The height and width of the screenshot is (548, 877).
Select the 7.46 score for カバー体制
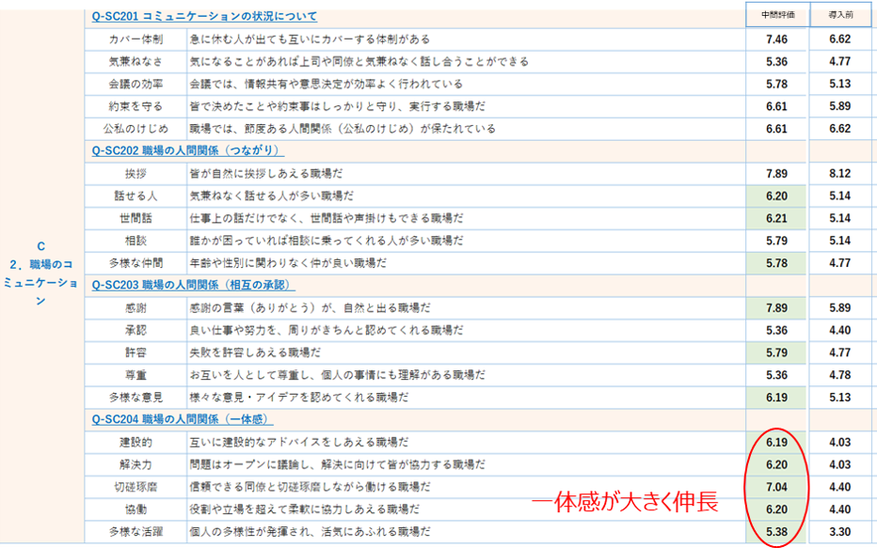[x=777, y=39]
